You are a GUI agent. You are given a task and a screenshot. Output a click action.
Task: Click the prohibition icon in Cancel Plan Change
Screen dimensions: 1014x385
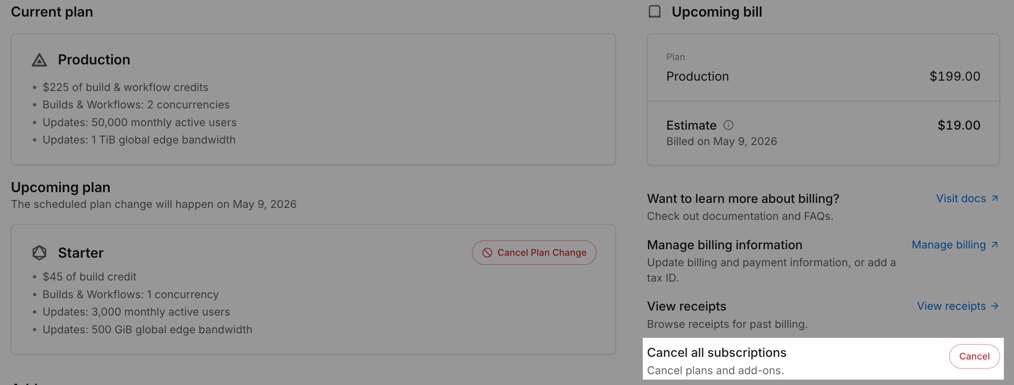click(487, 253)
